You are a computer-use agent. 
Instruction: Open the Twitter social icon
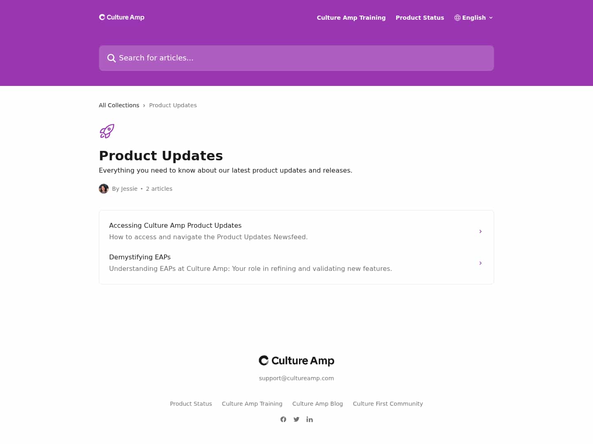(296, 419)
